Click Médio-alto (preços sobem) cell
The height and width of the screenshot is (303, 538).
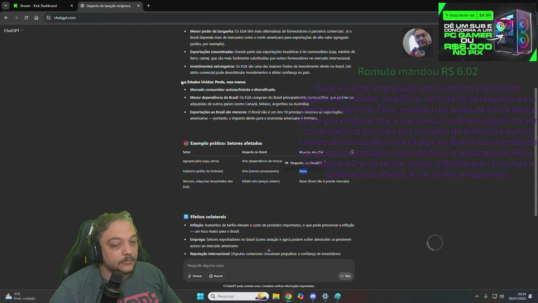pos(261,181)
